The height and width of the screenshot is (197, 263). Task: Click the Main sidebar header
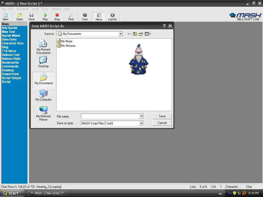tap(14, 24)
